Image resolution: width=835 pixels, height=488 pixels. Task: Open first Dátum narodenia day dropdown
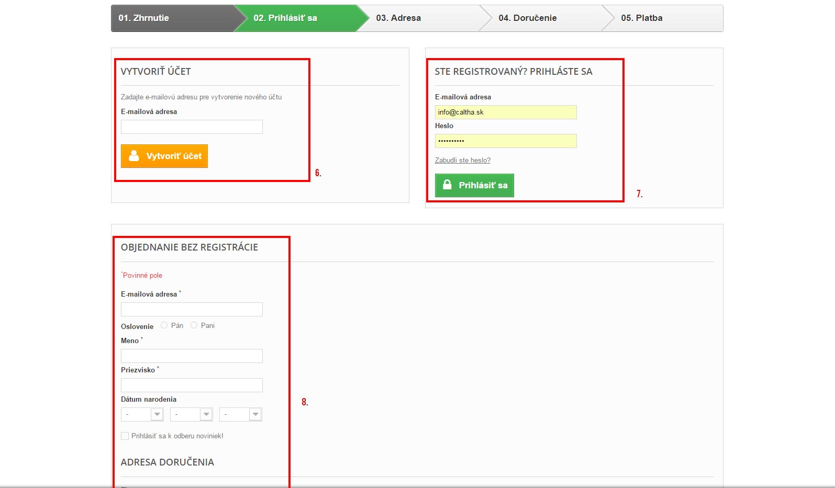(x=142, y=414)
